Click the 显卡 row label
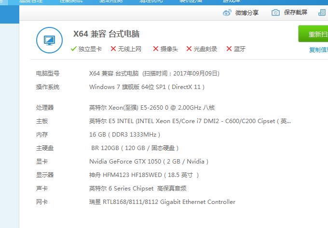The image size is (328, 228). click(42, 162)
